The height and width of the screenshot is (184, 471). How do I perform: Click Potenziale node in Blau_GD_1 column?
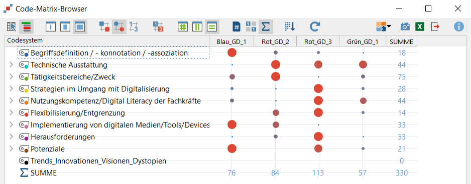pos(232,148)
